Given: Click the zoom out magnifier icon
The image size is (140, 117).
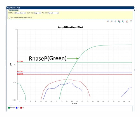Looking at the screenshot, I should (x=111, y=21).
